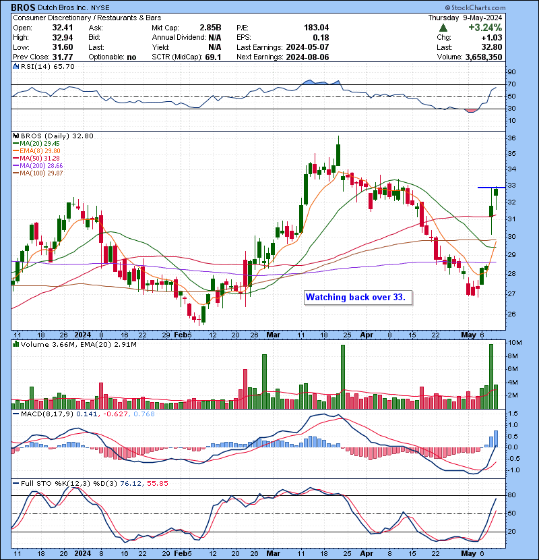The height and width of the screenshot is (560, 539).
Task: Click the High value 32.94
Action: (x=63, y=38)
